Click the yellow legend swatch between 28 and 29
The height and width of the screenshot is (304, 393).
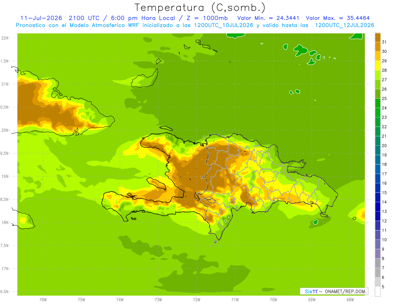(378, 66)
